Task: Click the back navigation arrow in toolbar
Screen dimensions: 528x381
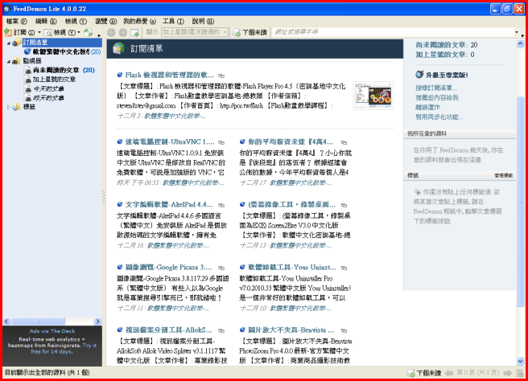Action: 111,32
